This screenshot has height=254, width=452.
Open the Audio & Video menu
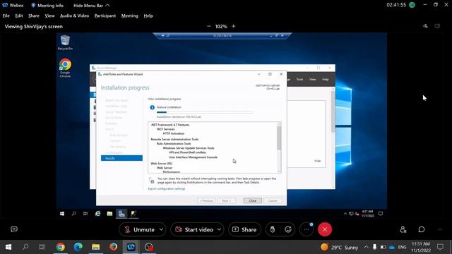click(74, 16)
